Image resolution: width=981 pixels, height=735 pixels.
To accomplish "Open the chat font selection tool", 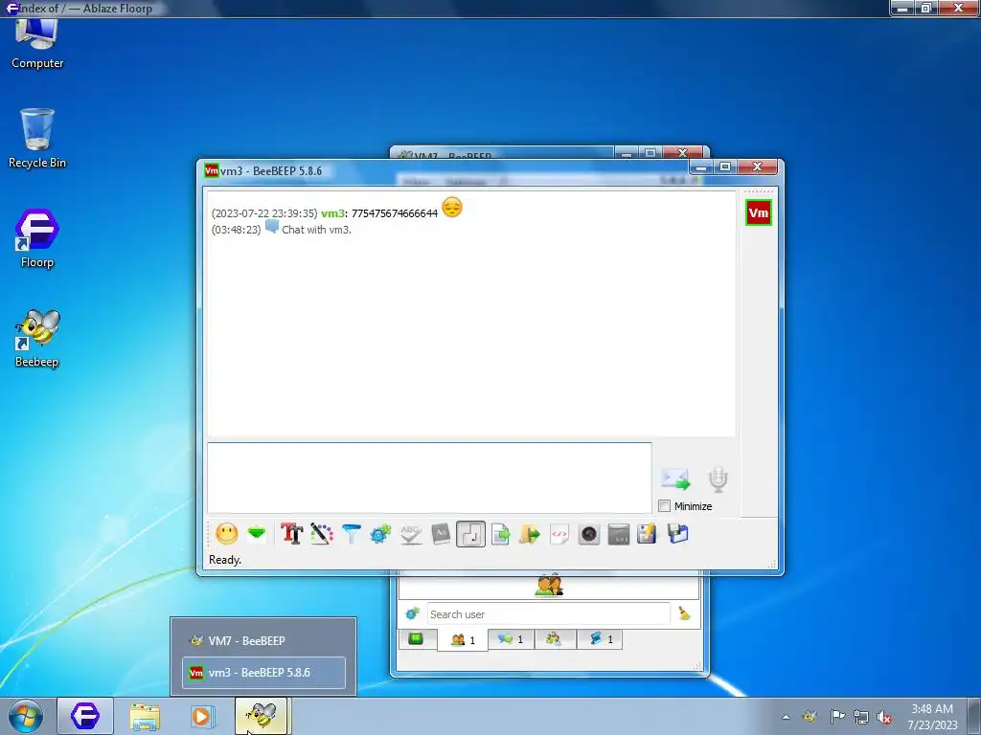I will click(x=291, y=534).
